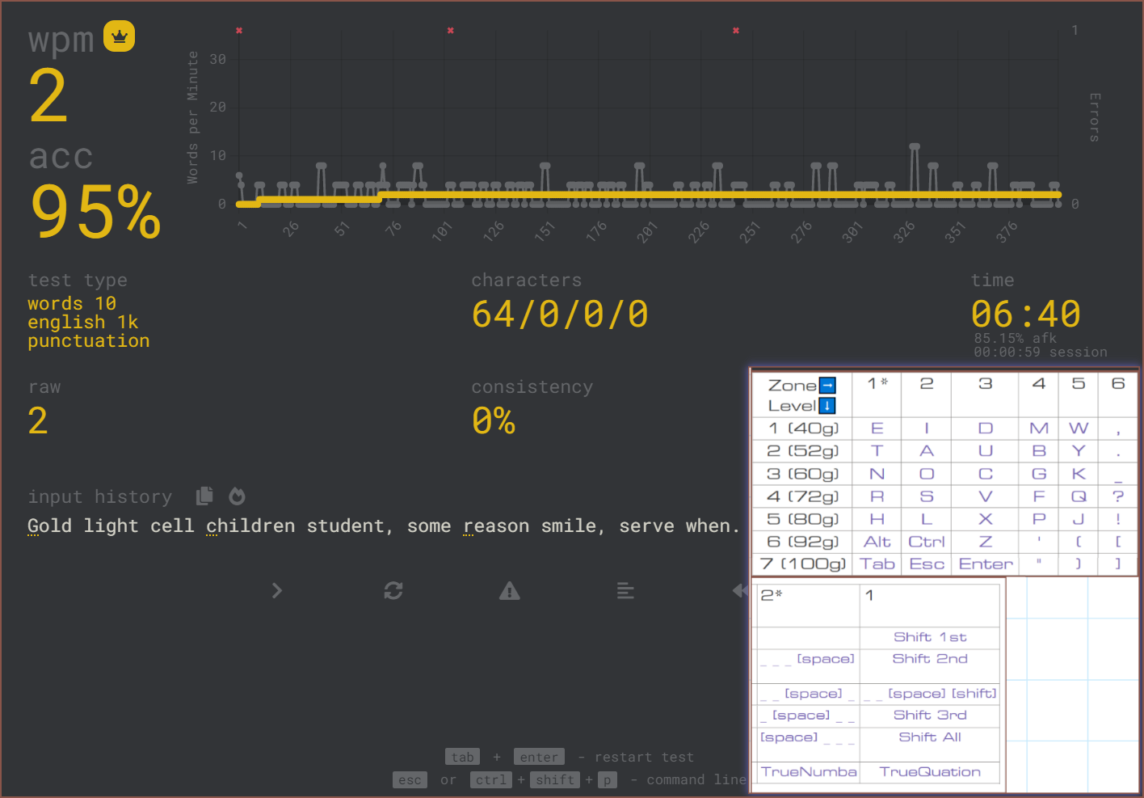This screenshot has height=798, width=1144.
Task: Toggle the burst heatmap flame icon
Action: click(237, 496)
